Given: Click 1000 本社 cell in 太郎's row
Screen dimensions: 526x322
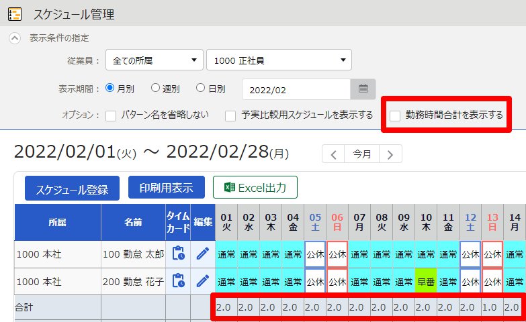Looking at the screenshot, I should point(58,254).
